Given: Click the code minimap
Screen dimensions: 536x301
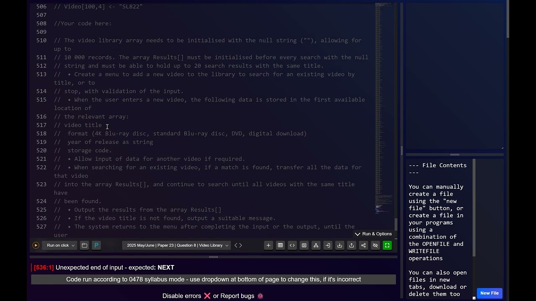Looking at the screenshot, I should click(384, 109).
